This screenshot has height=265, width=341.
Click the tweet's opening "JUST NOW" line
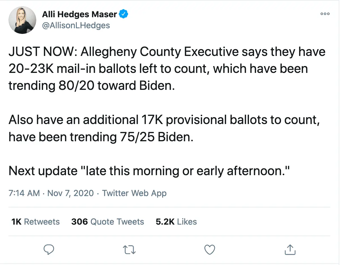click(167, 53)
